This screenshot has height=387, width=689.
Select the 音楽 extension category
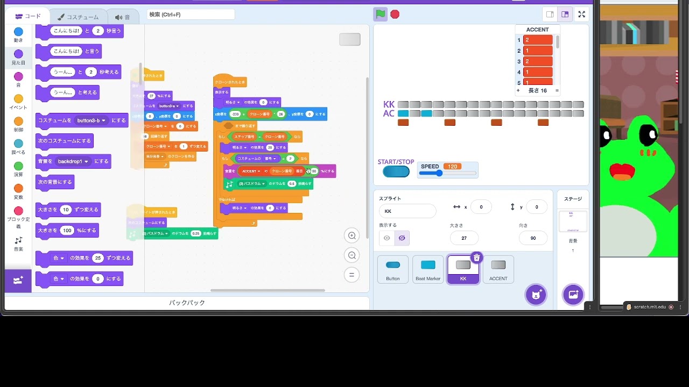tap(18, 244)
